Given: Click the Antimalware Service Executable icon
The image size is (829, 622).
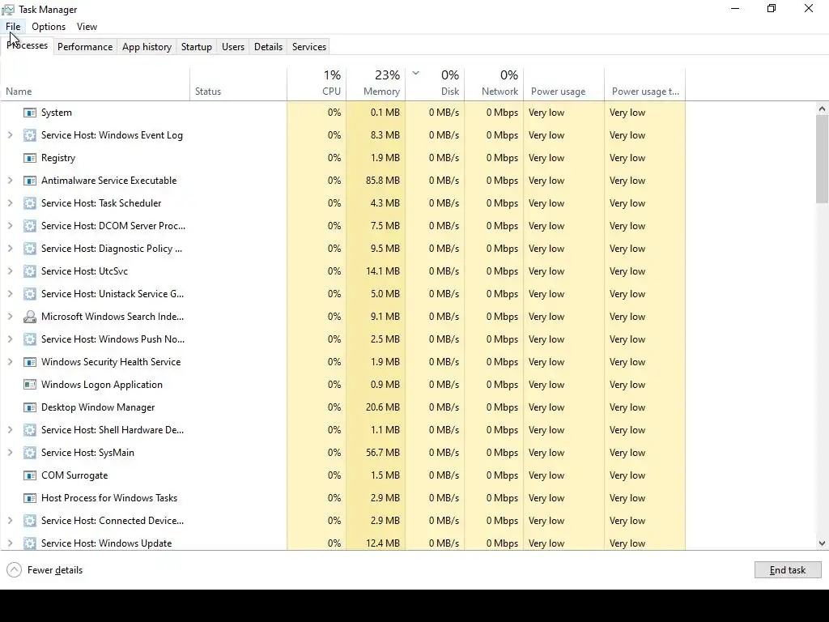Looking at the screenshot, I should pos(30,181).
